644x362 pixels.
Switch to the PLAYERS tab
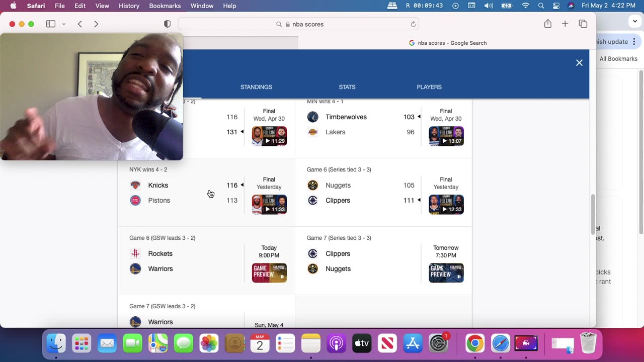429,87
